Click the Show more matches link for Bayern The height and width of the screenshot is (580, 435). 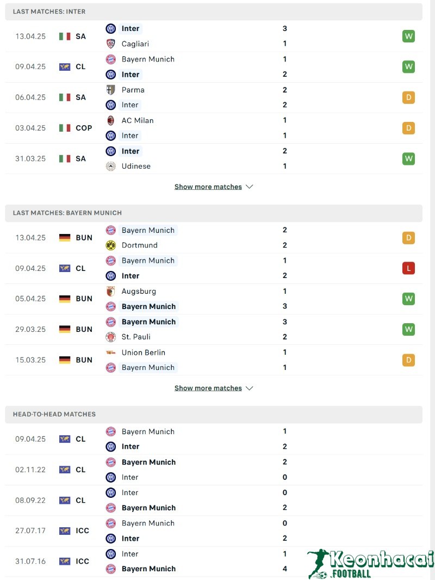(x=208, y=388)
